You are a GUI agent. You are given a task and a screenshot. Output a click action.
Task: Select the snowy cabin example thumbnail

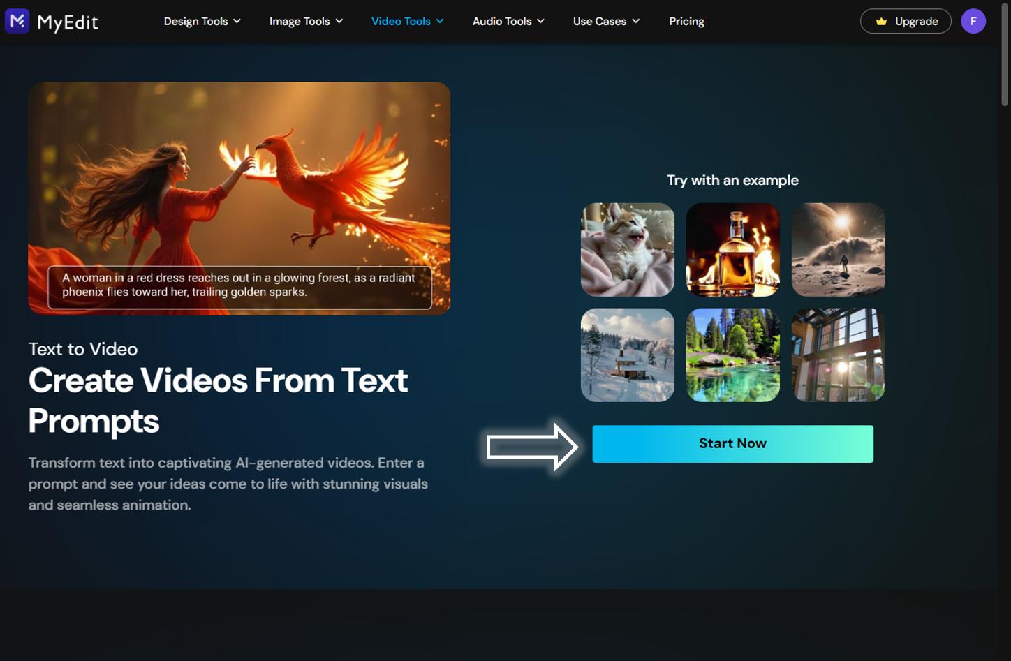click(x=627, y=355)
